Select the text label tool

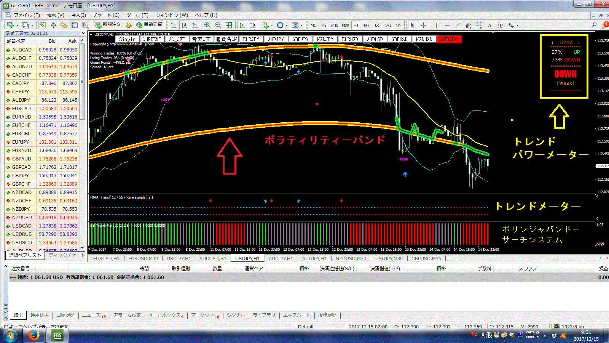pyautogui.click(x=500, y=25)
